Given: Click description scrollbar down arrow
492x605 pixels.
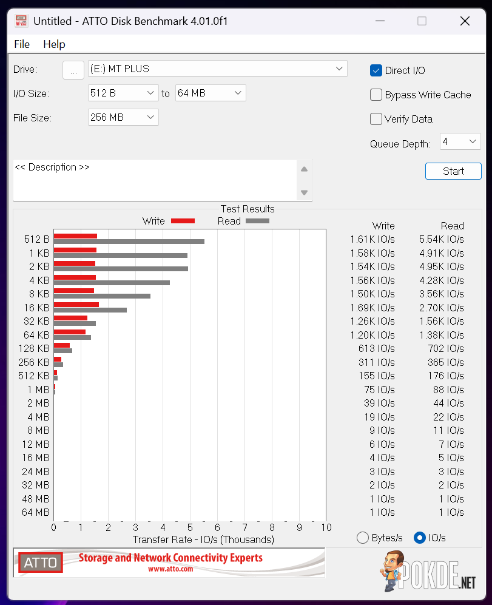Looking at the screenshot, I should coord(304,192).
